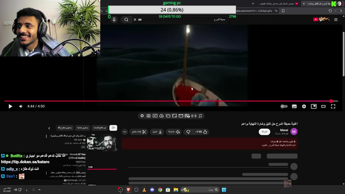Show more filter chips with the chevron
Viewport: 345px width, 194px height.
coord(49,128)
